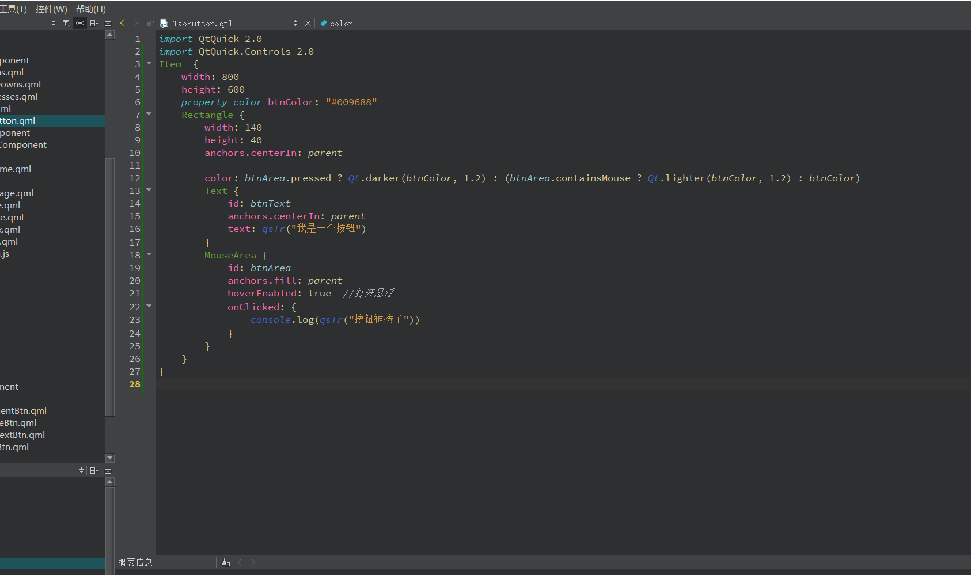Open the TaoButton.qml open-documents dropdown
The width and height of the screenshot is (971, 575).
pyautogui.click(x=295, y=23)
